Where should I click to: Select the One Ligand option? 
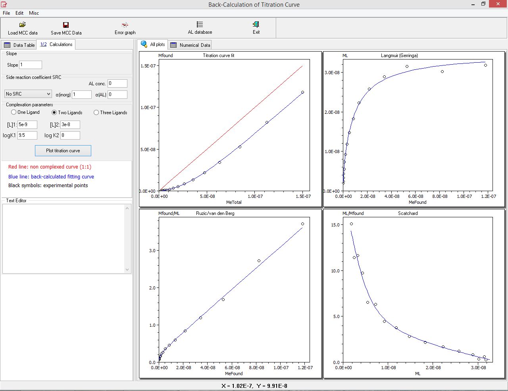pyautogui.click(x=14, y=112)
